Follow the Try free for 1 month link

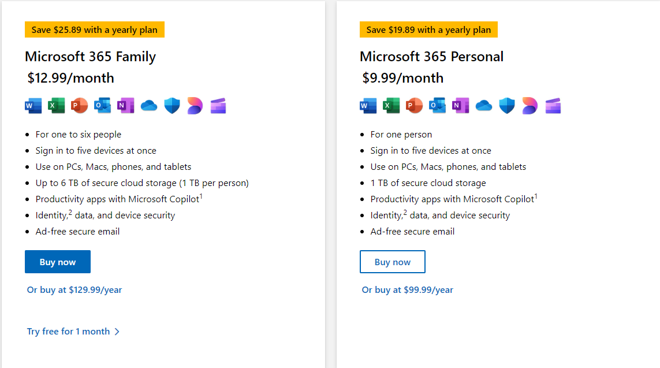click(x=68, y=332)
